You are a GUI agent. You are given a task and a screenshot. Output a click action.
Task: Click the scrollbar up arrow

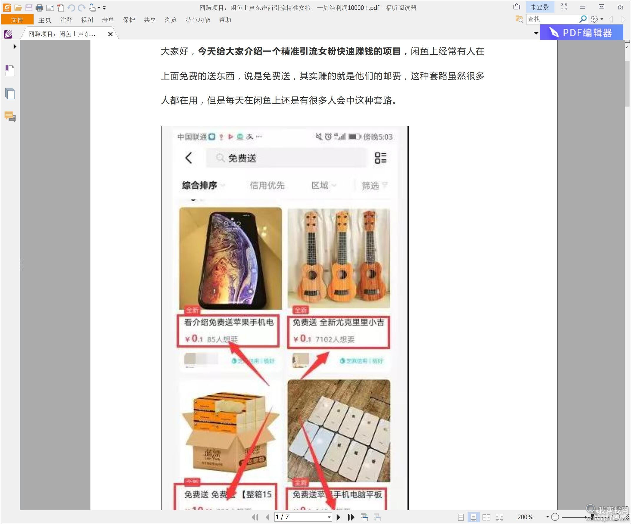click(x=627, y=47)
